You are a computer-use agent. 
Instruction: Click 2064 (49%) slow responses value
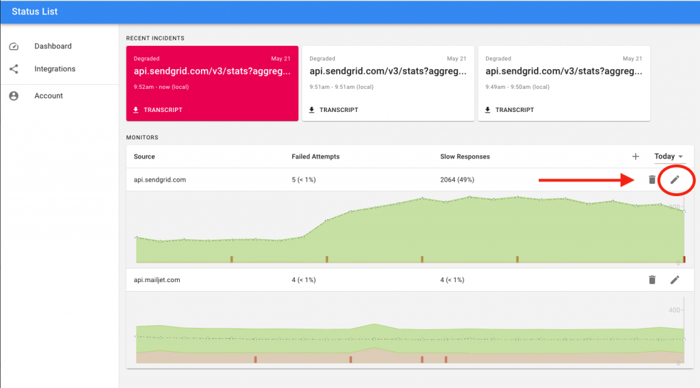[457, 180]
